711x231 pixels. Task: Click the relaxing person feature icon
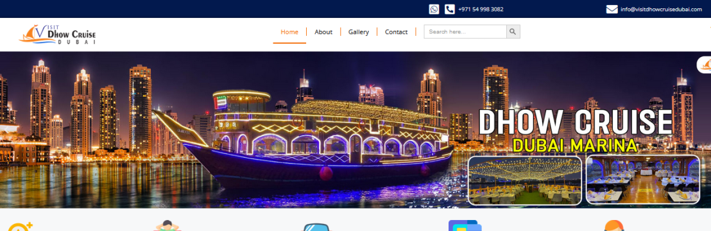pos(167,226)
